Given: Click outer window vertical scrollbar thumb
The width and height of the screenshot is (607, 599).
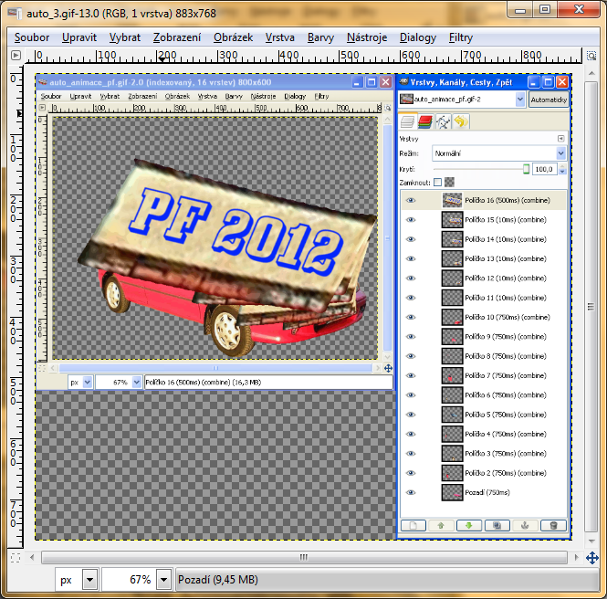Looking at the screenshot, I should click(591, 307).
